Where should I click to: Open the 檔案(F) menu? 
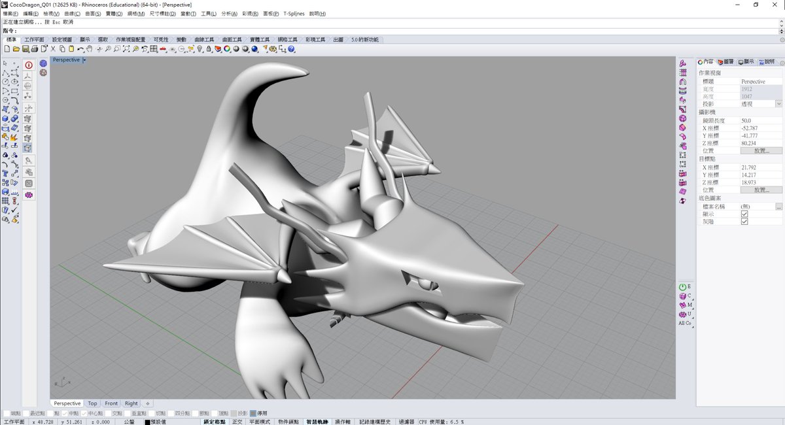click(11, 14)
